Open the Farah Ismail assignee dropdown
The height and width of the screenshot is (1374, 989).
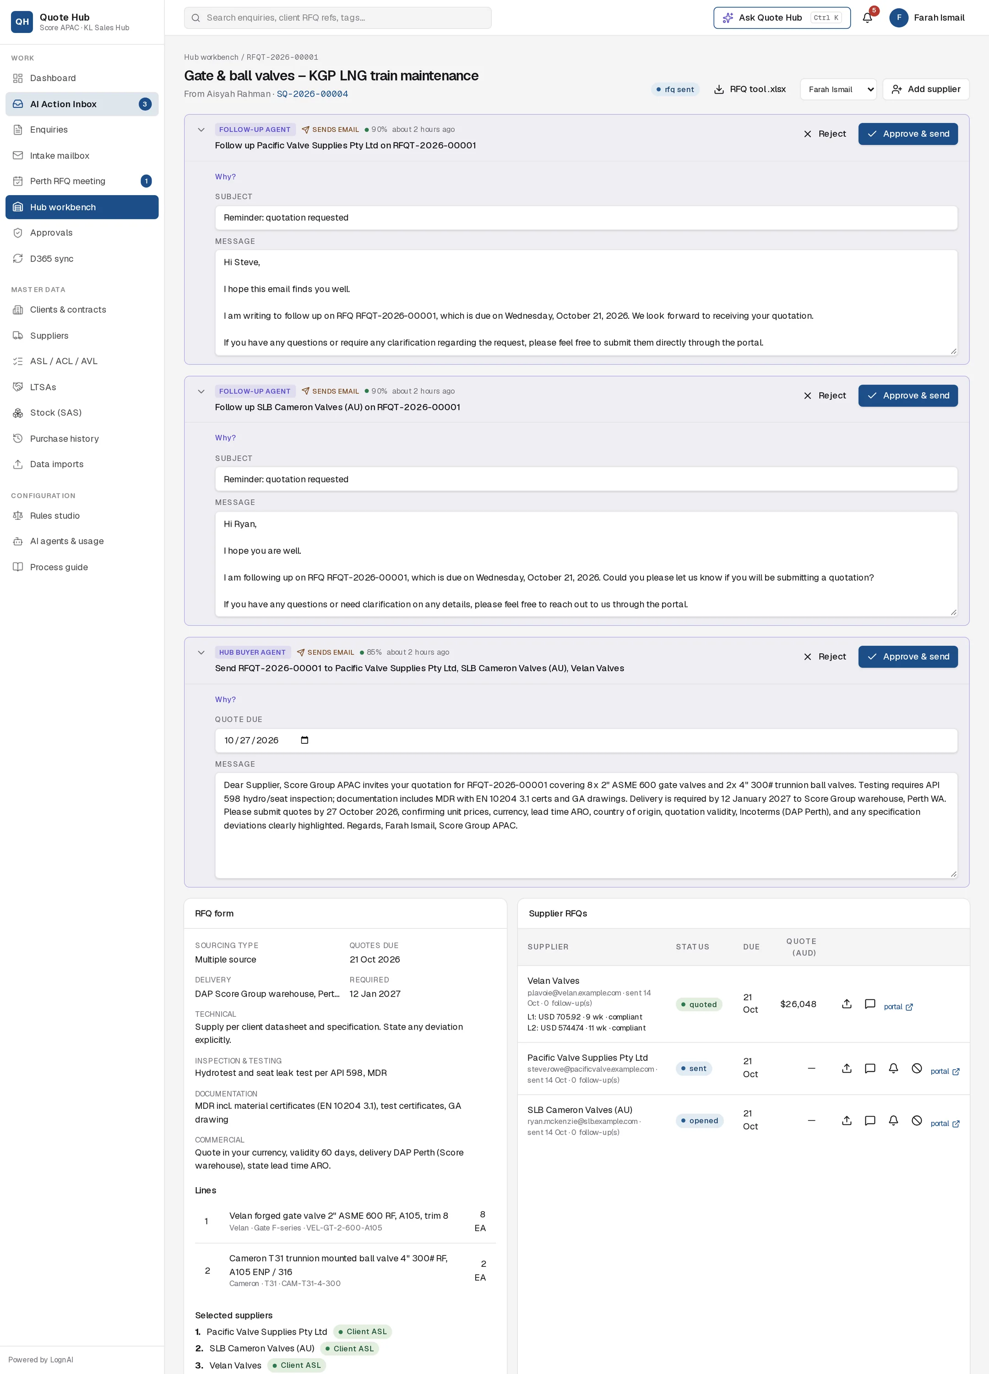pyautogui.click(x=838, y=89)
